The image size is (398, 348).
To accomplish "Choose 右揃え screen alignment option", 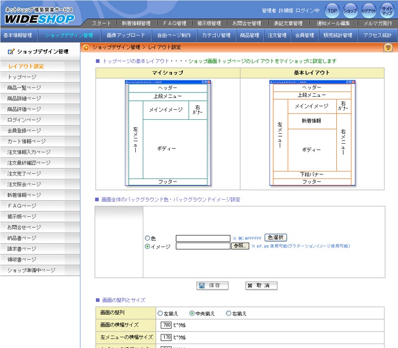I will pos(228,314).
